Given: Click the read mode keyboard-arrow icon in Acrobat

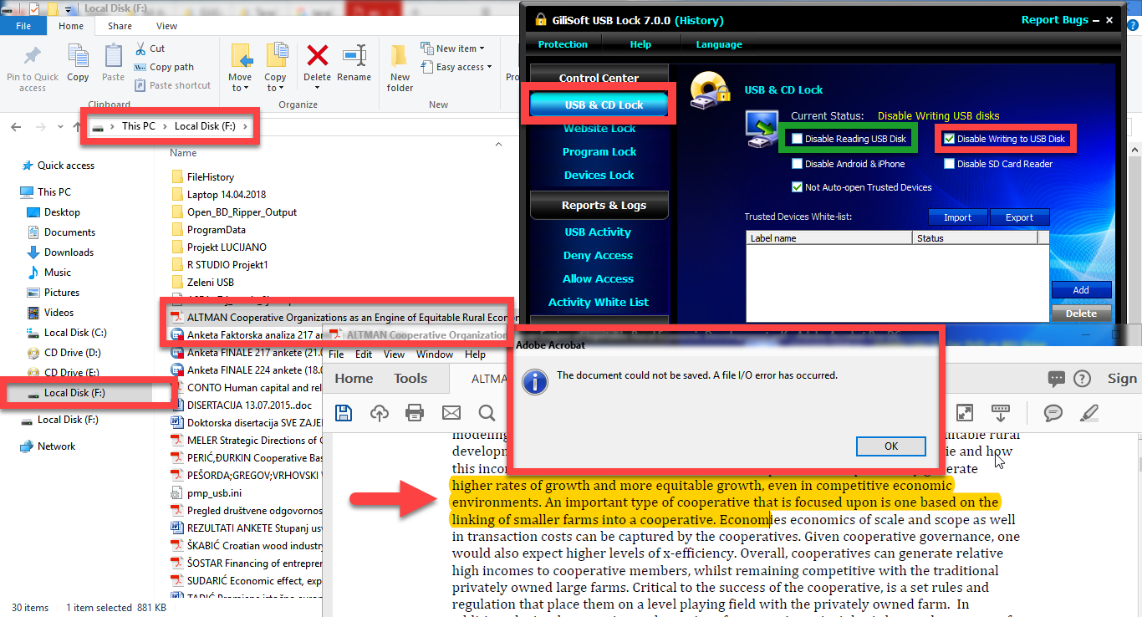Looking at the screenshot, I should pos(1001,412).
